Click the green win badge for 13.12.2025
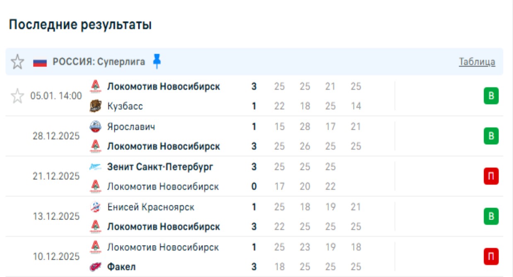The width and height of the screenshot is (513, 277). click(491, 217)
